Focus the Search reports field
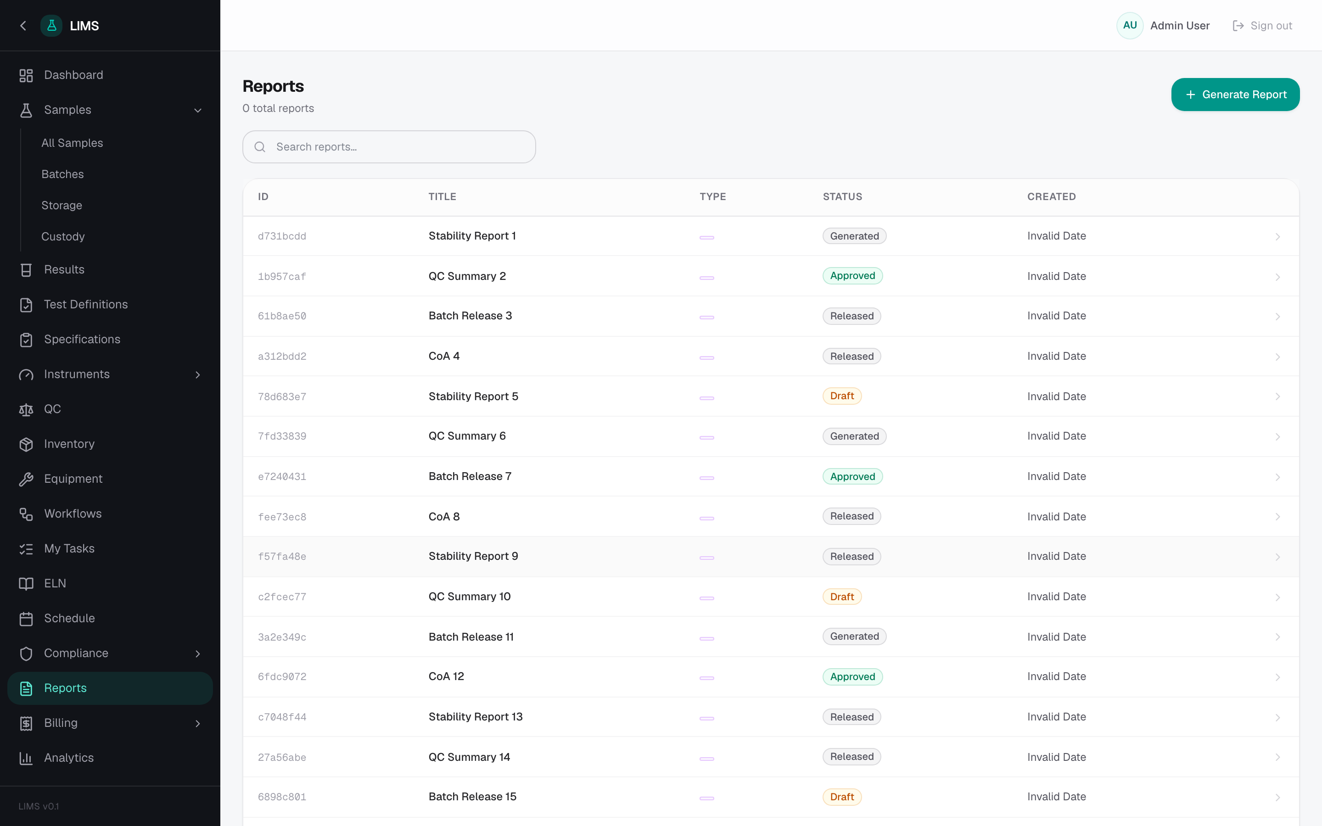Image resolution: width=1322 pixels, height=826 pixels. 389,147
